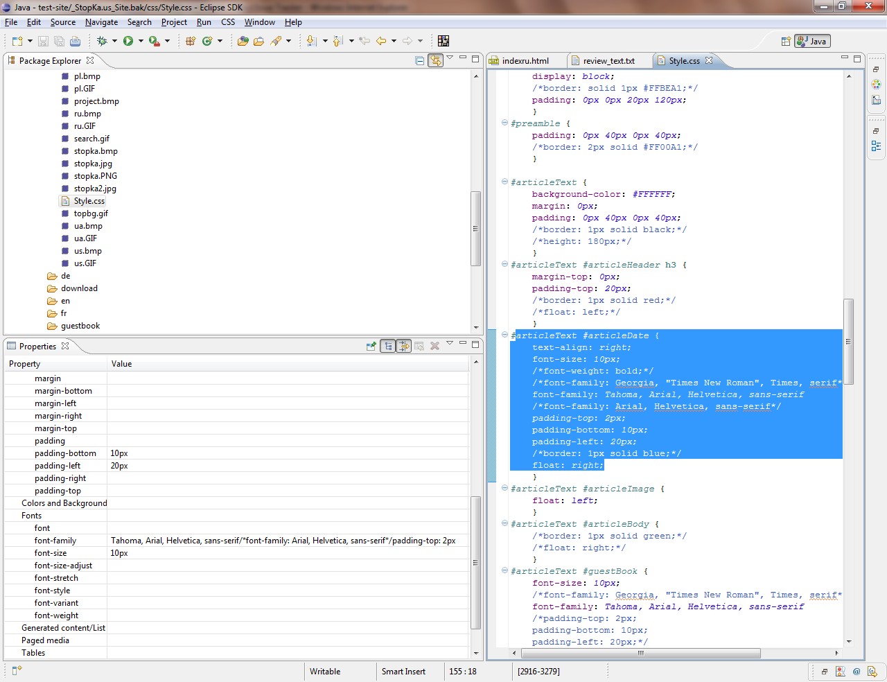Open the Package Explorer view menu
This screenshot has width=887, height=682.
click(x=450, y=59)
